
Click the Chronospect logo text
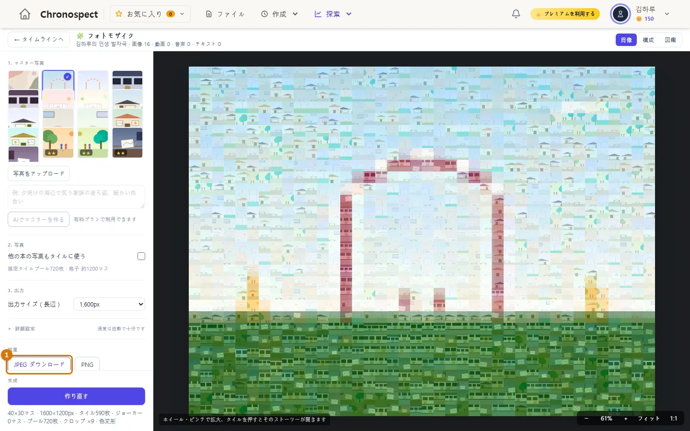pos(69,14)
